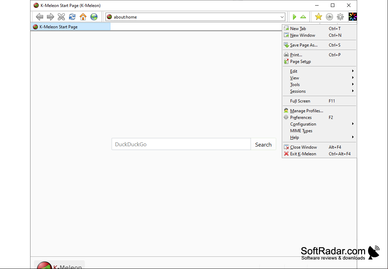
Task: Expand the Sessions submenu
Action: 319,91
